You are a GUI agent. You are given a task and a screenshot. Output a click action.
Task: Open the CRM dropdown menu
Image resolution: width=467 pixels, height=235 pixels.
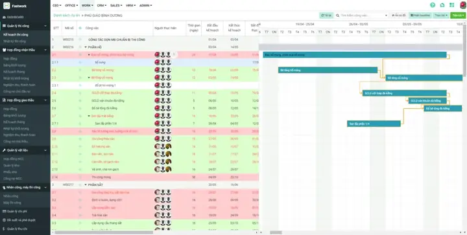(102, 5)
